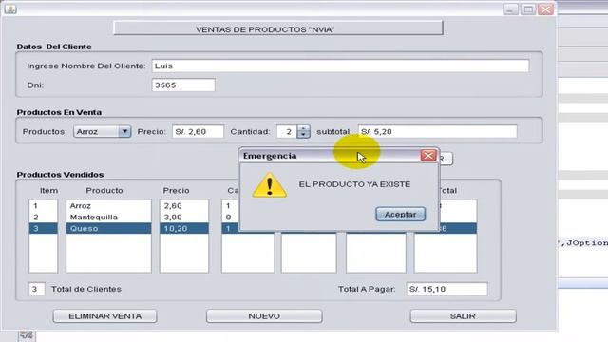
Task: Select Mantequilla in the Producto list
Action: tap(108, 218)
